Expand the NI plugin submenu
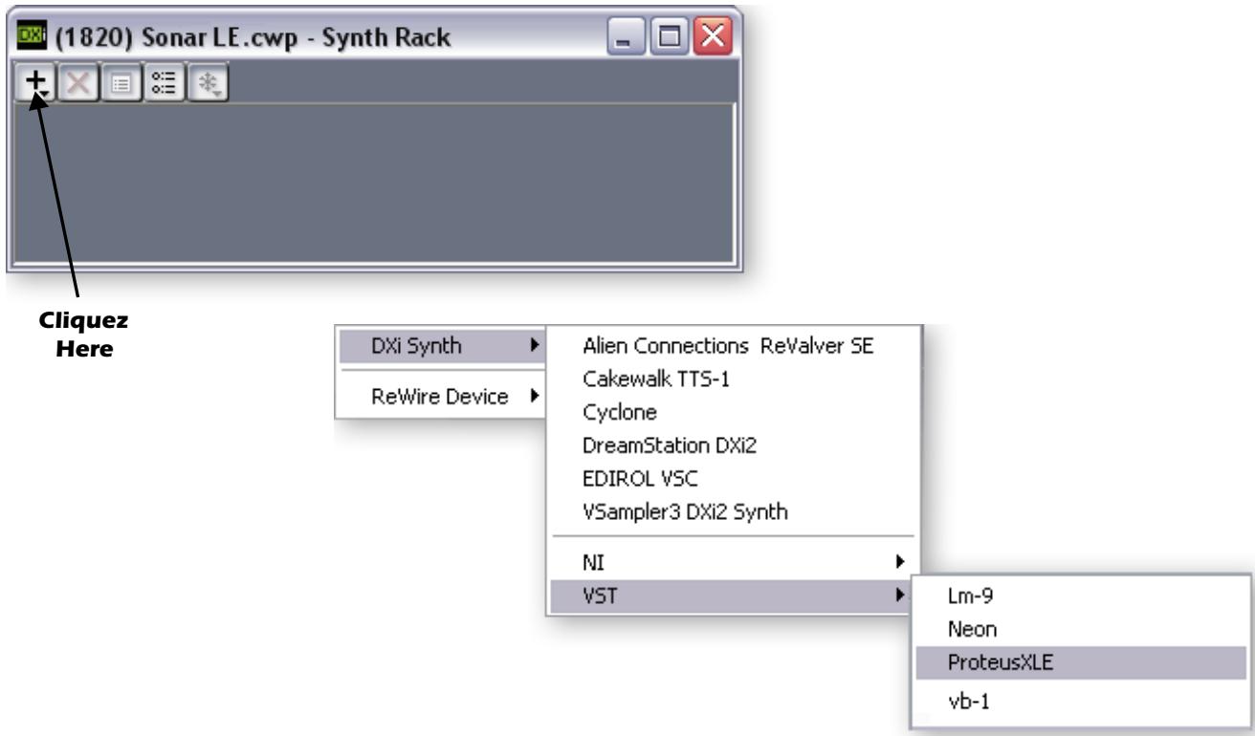This screenshot has width=1255, height=736. (x=732, y=564)
